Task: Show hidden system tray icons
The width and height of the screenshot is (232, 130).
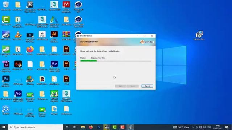Action: pos(193,127)
